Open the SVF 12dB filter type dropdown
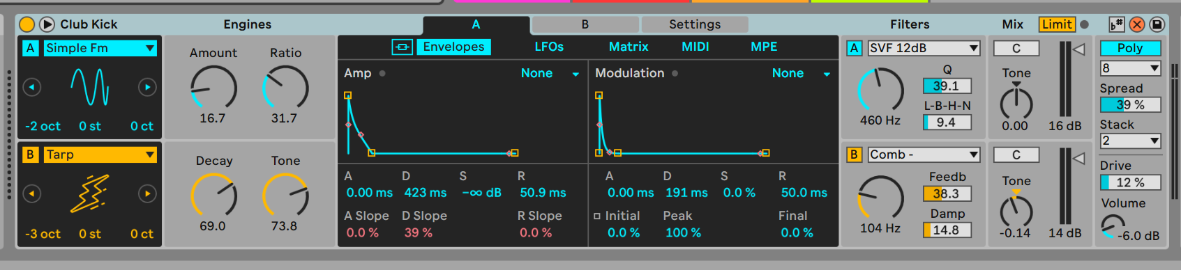The width and height of the screenshot is (1181, 270). (924, 48)
